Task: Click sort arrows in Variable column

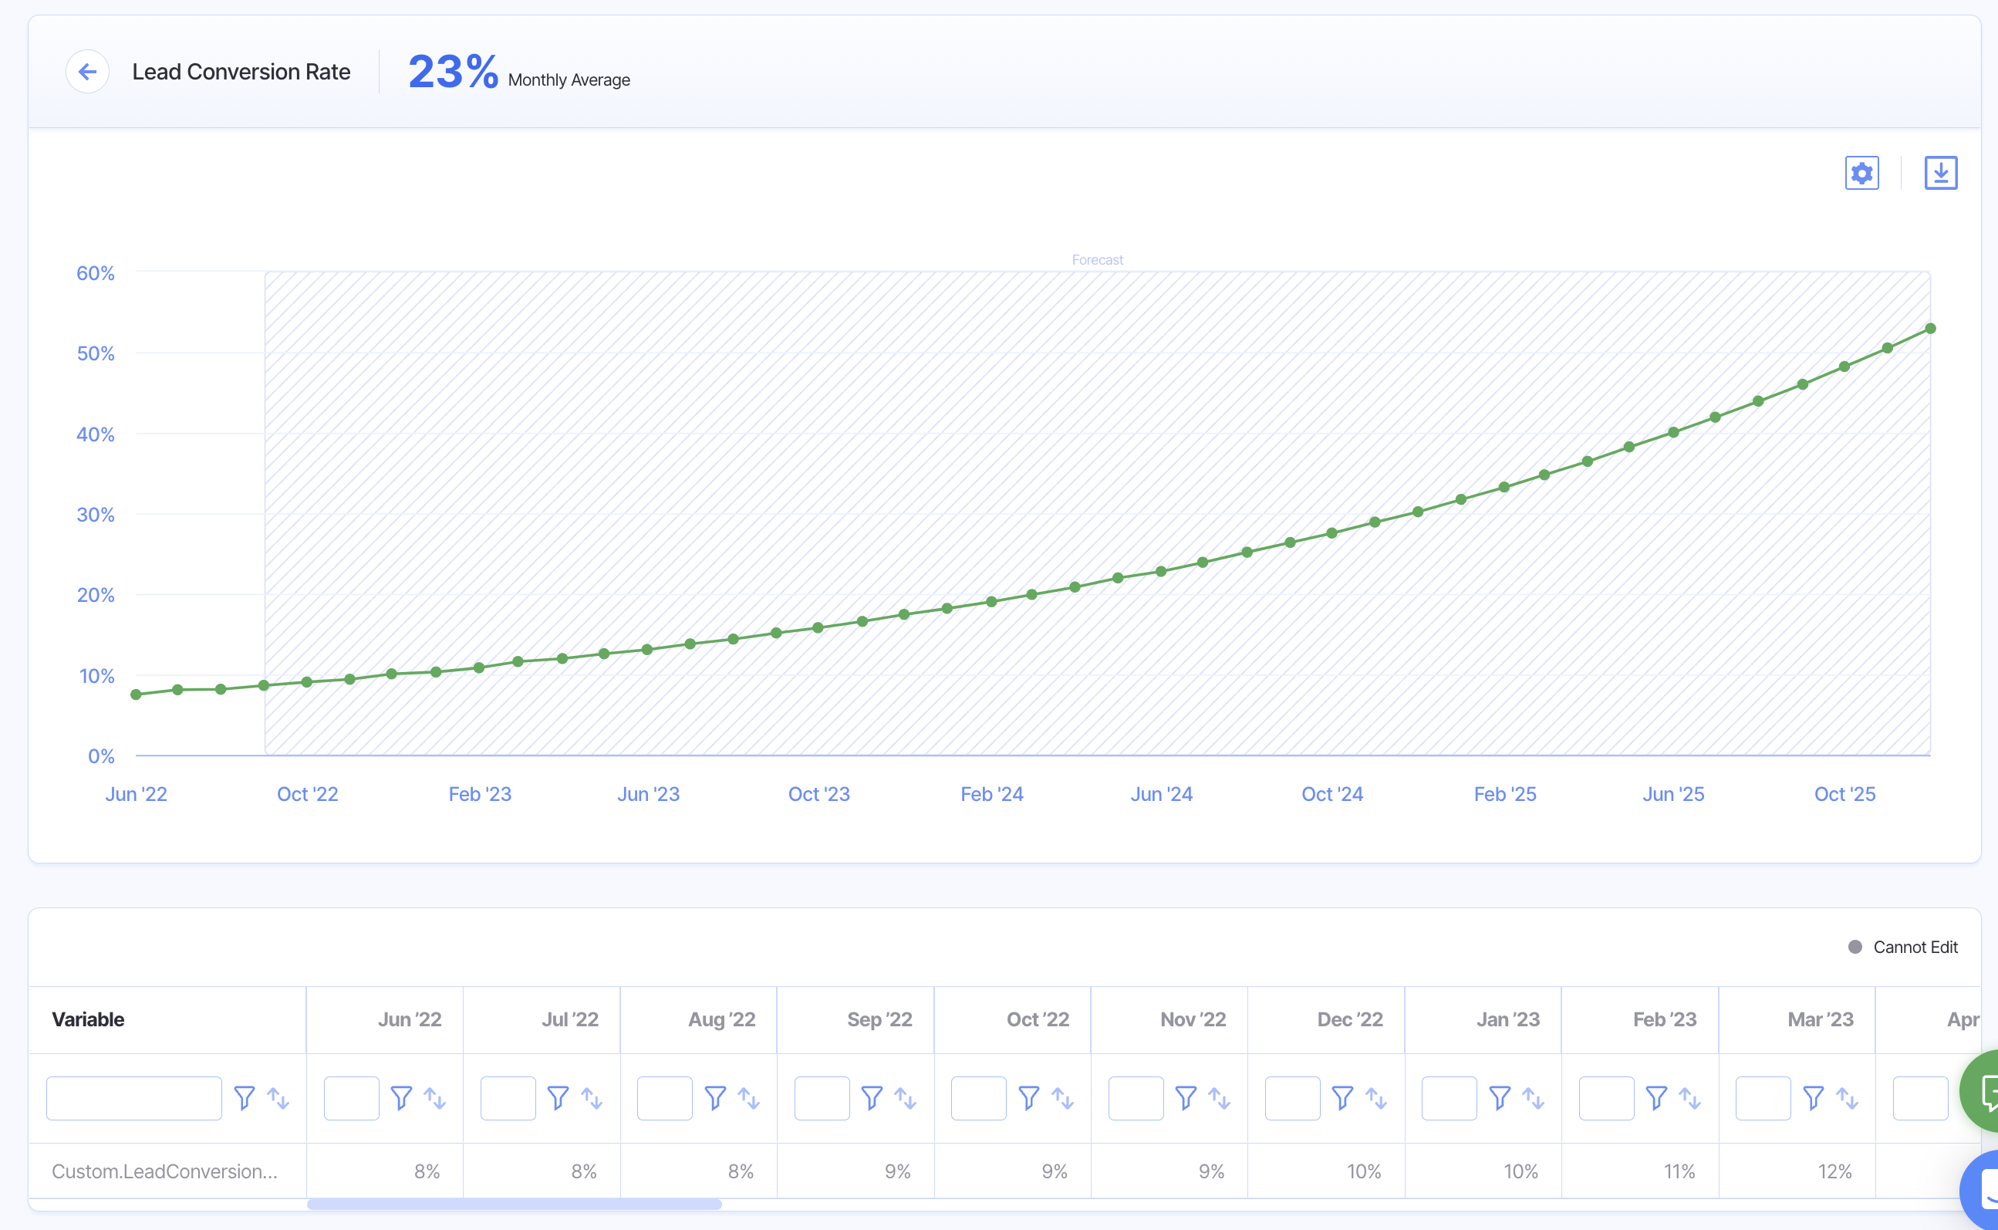Action: tap(278, 1098)
